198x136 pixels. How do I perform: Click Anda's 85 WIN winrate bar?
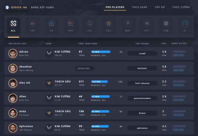tap(107, 112)
